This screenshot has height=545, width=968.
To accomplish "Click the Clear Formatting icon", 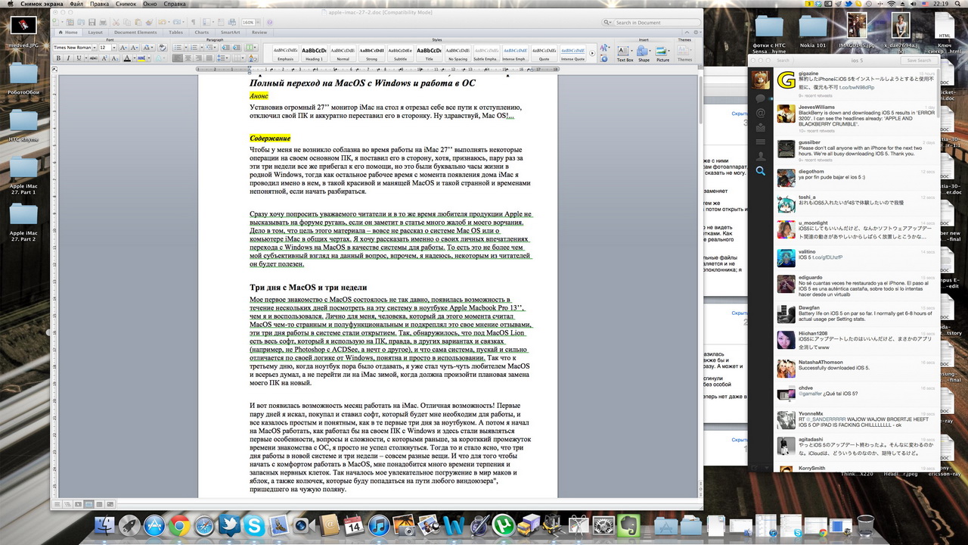I will (x=162, y=48).
